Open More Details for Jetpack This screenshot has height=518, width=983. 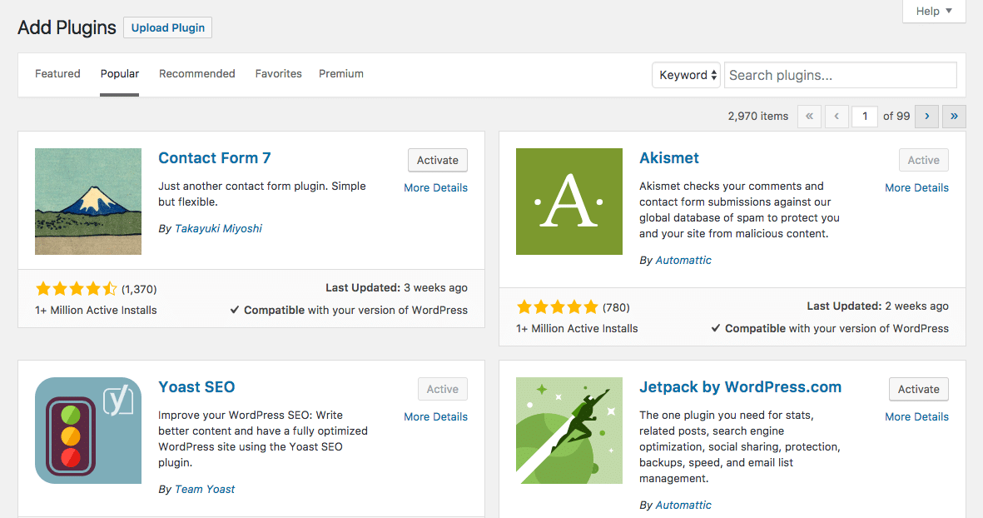point(916,416)
